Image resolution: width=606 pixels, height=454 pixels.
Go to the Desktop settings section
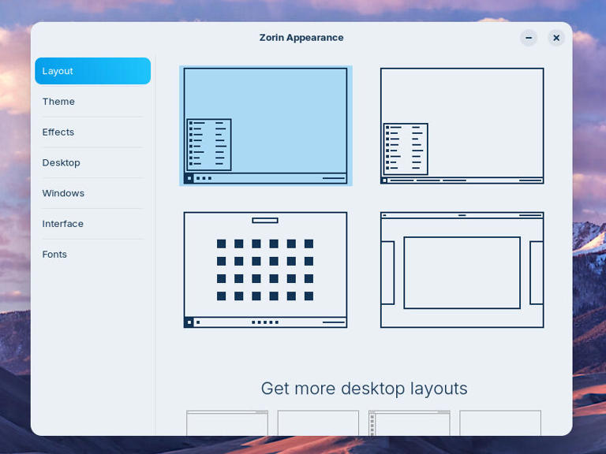point(93,162)
